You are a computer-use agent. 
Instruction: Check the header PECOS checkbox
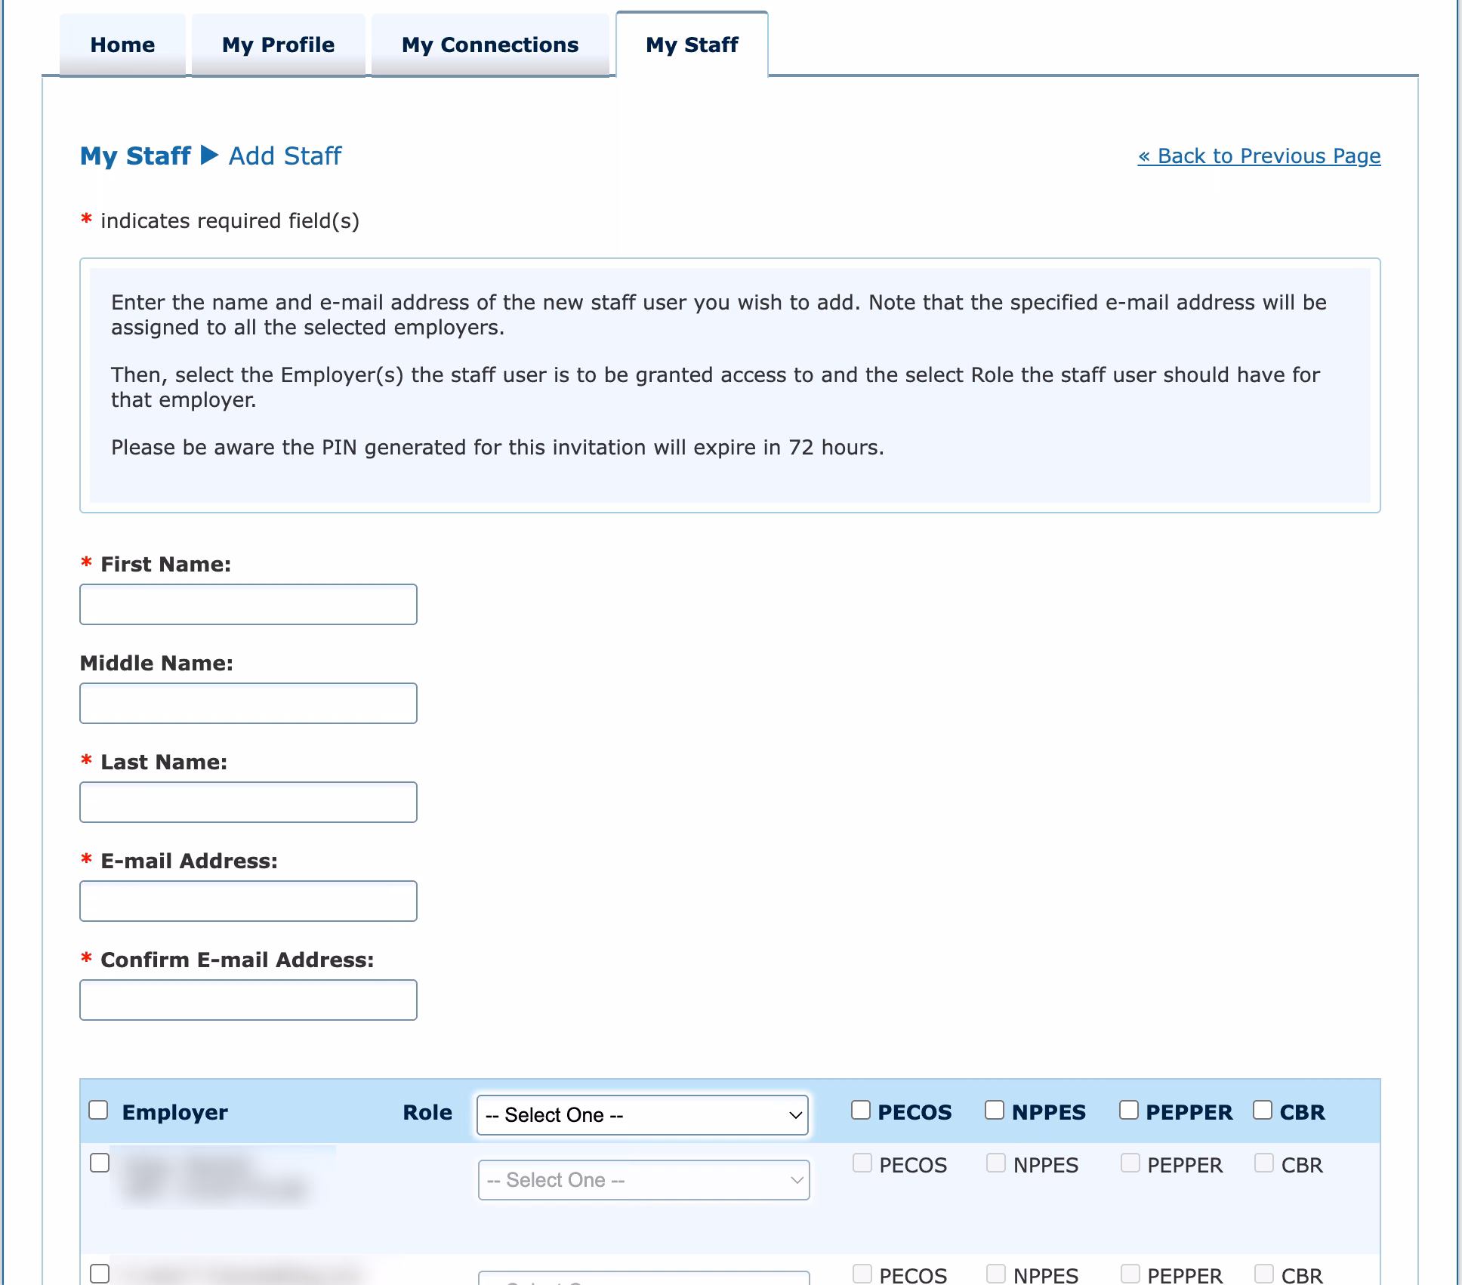(861, 1110)
